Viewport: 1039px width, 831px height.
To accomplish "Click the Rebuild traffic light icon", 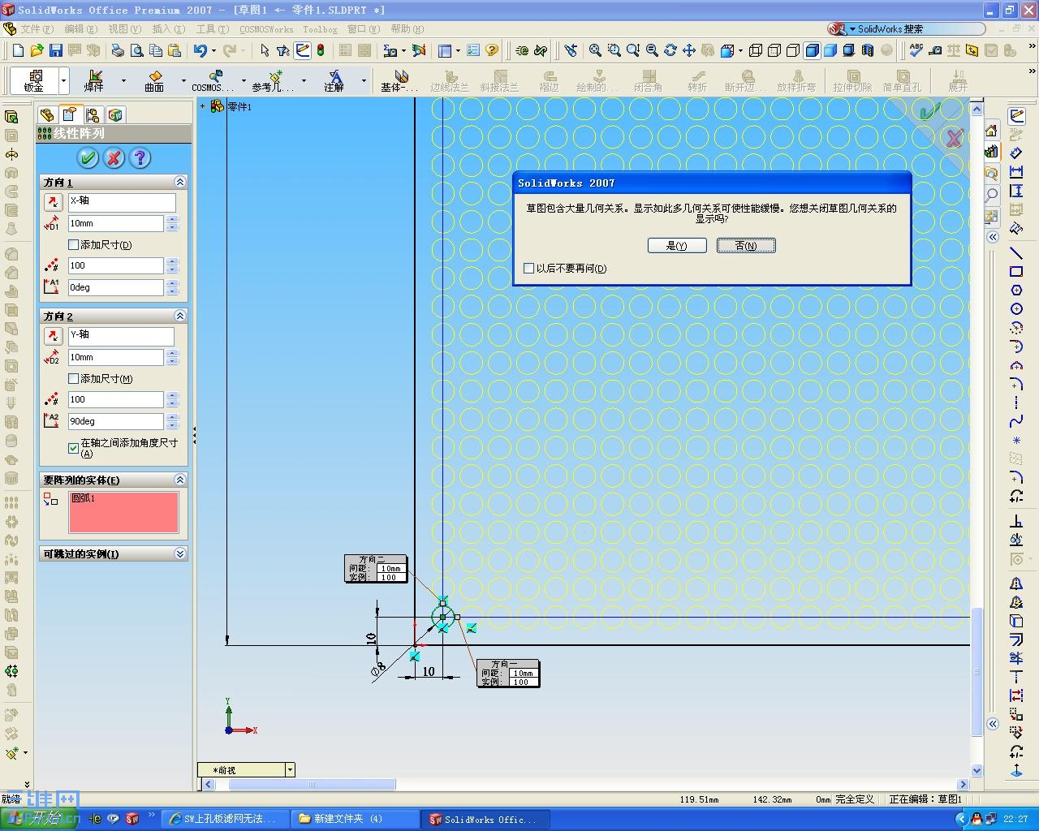I will coord(321,50).
